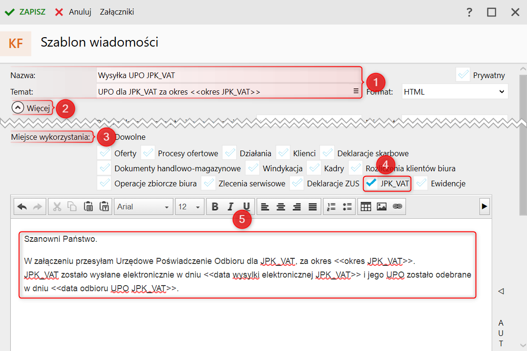Insert an image
The image size is (527, 351).
381,207
